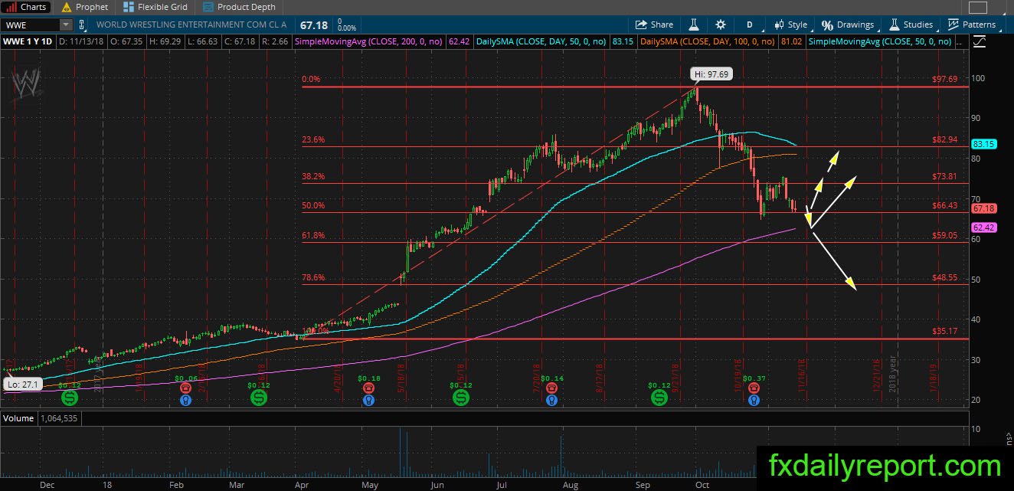Image resolution: width=1014 pixels, height=491 pixels.
Task: Click the 38.2% Fibonacci level label
Action: click(x=314, y=176)
